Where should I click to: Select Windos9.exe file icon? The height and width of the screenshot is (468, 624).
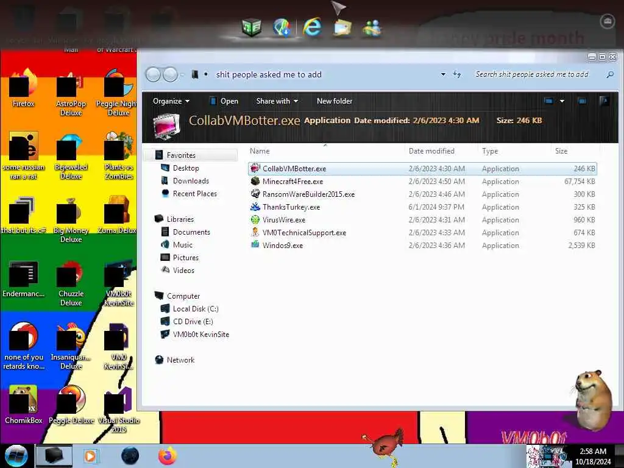255,245
